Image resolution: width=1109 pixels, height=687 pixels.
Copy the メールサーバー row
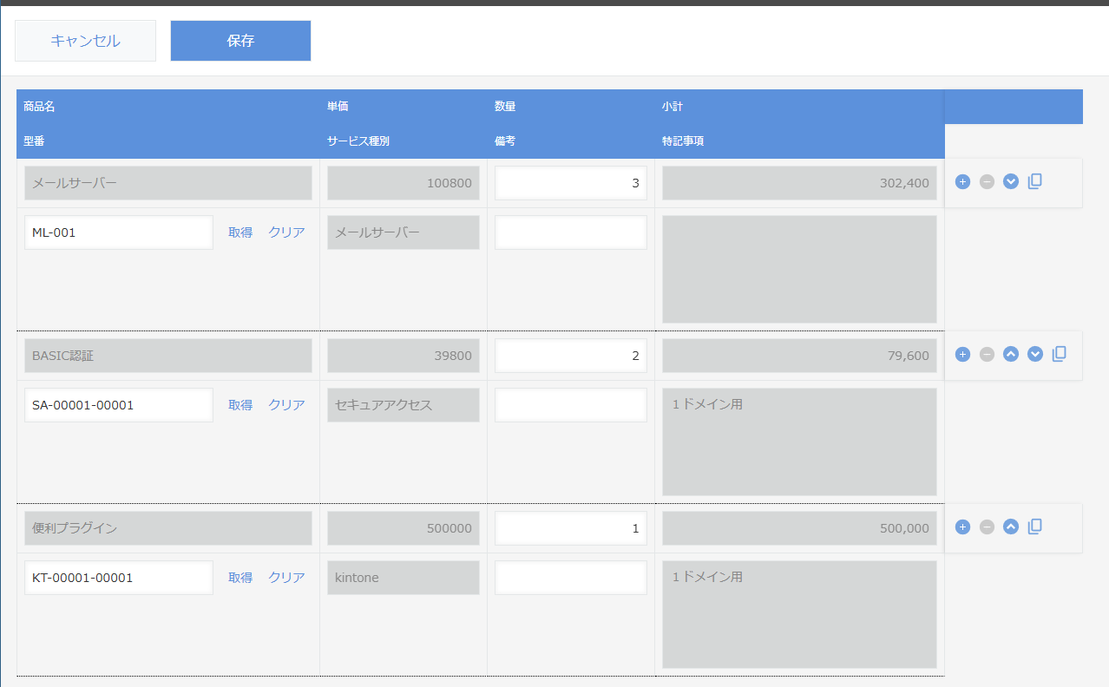point(1034,181)
